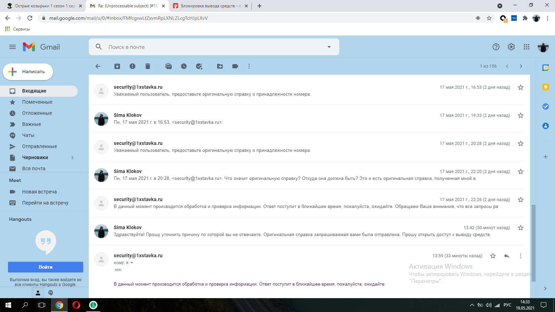The width and height of the screenshot is (555, 312).
Task: Delete the conversation with trash icon
Action: (148, 66)
